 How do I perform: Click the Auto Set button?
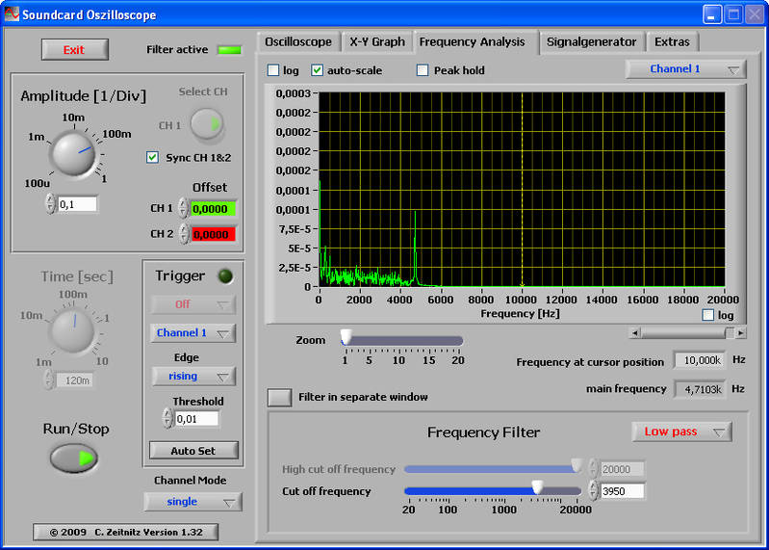click(x=193, y=451)
